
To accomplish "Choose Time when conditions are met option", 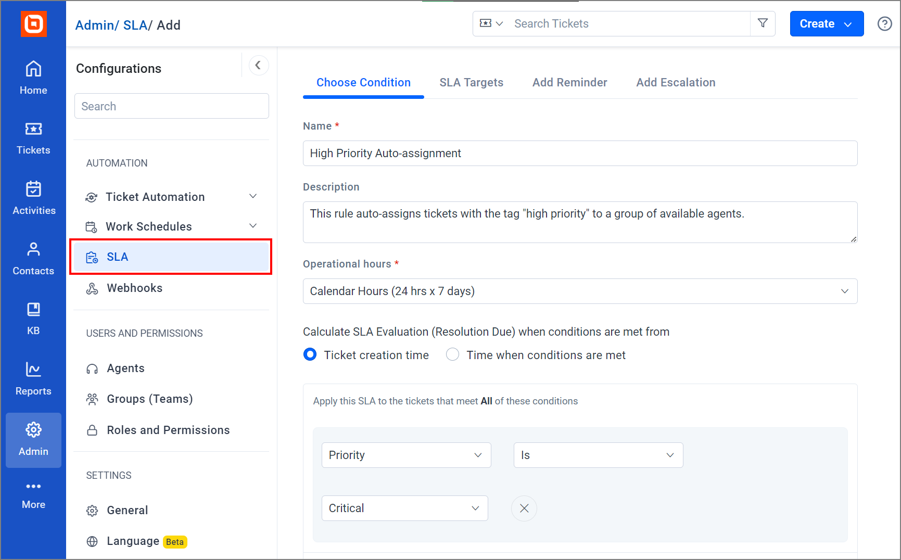I will coord(452,354).
